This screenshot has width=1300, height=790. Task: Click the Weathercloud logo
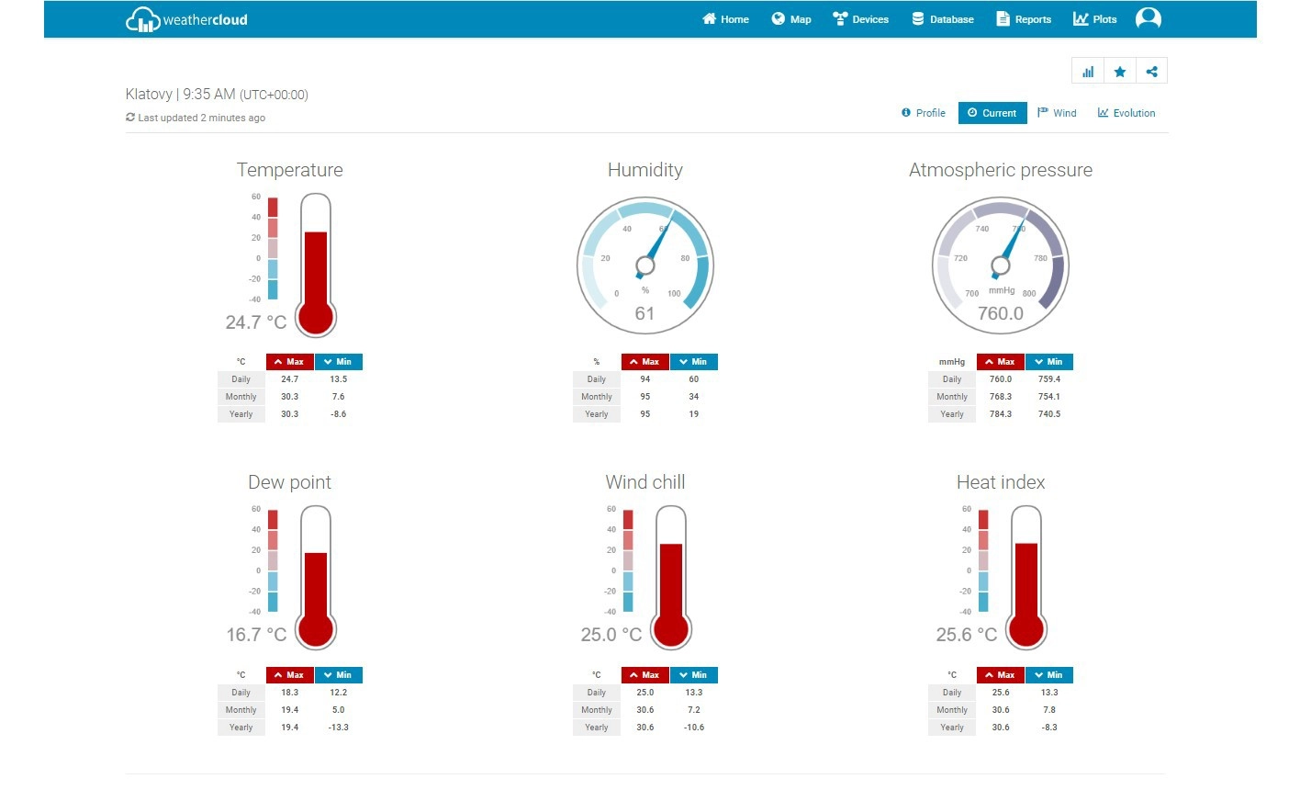(186, 19)
